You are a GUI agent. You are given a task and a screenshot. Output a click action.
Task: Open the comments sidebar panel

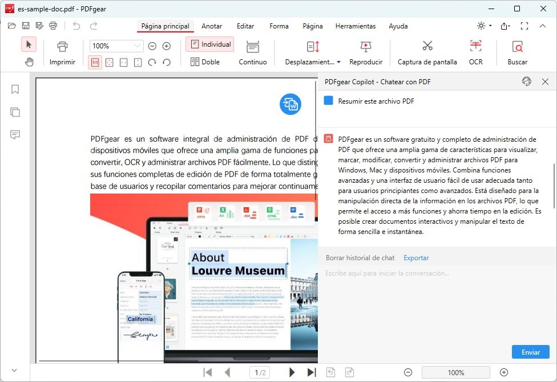pyautogui.click(x=15, y=134)
